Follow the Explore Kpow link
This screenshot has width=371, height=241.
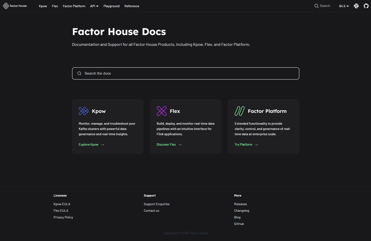(x=88, y=144)
